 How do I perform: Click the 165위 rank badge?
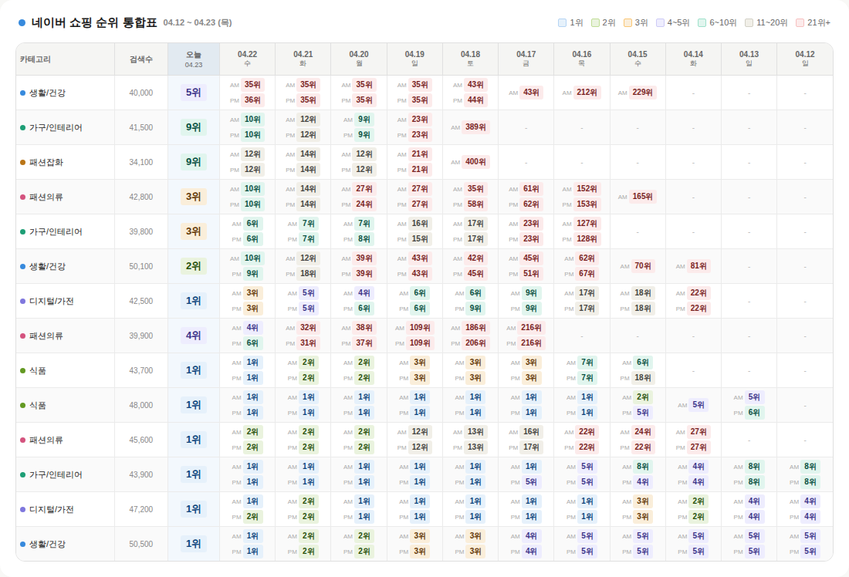coord(643,197)
